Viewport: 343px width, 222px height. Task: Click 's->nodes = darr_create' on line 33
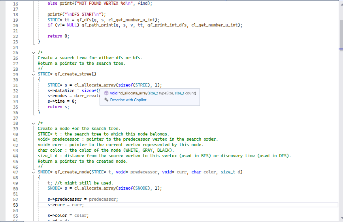pyautogui.click(x=73, y=96)
